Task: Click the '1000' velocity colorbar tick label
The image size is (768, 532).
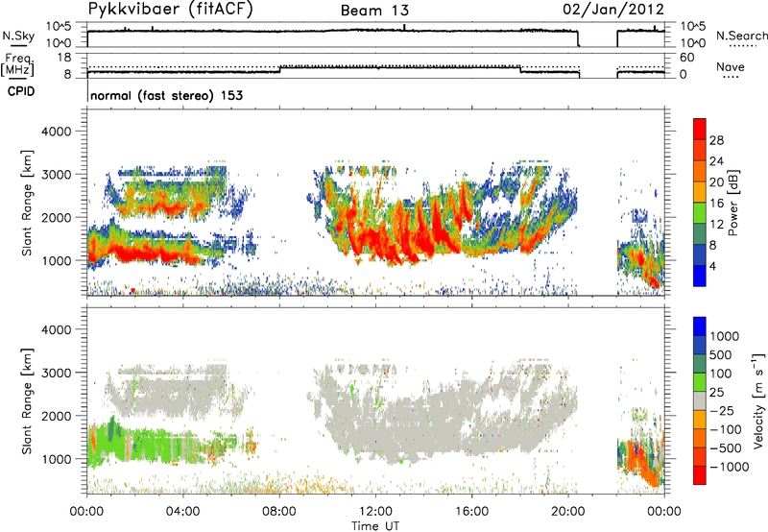Action: pos(724,336)
